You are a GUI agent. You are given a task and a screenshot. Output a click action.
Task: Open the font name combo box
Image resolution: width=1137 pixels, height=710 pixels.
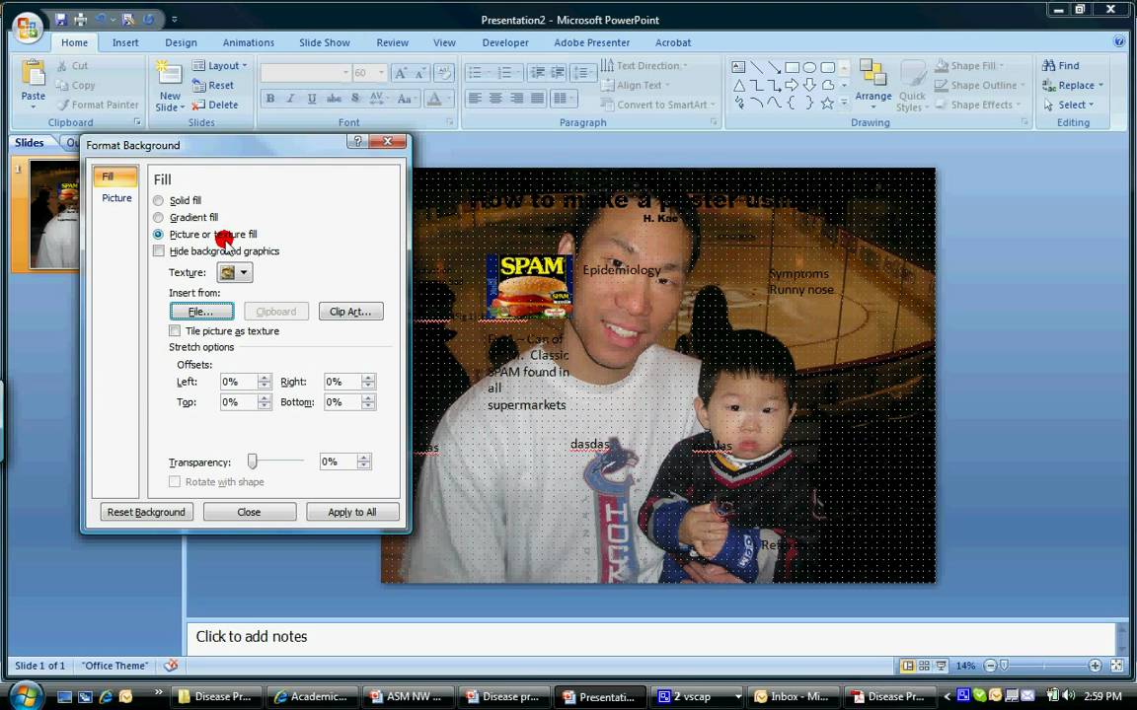[305, 72]
